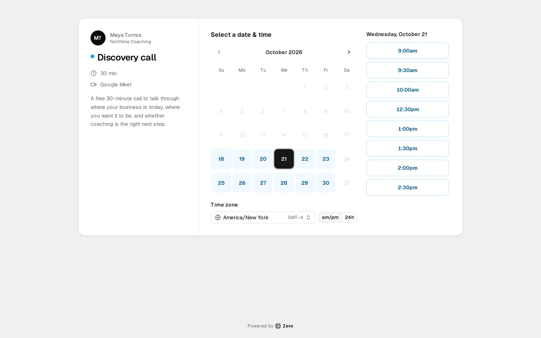Click the video camera icon beside Google Meet
This screenshot has width=541, height=338.
pos(94,84)
